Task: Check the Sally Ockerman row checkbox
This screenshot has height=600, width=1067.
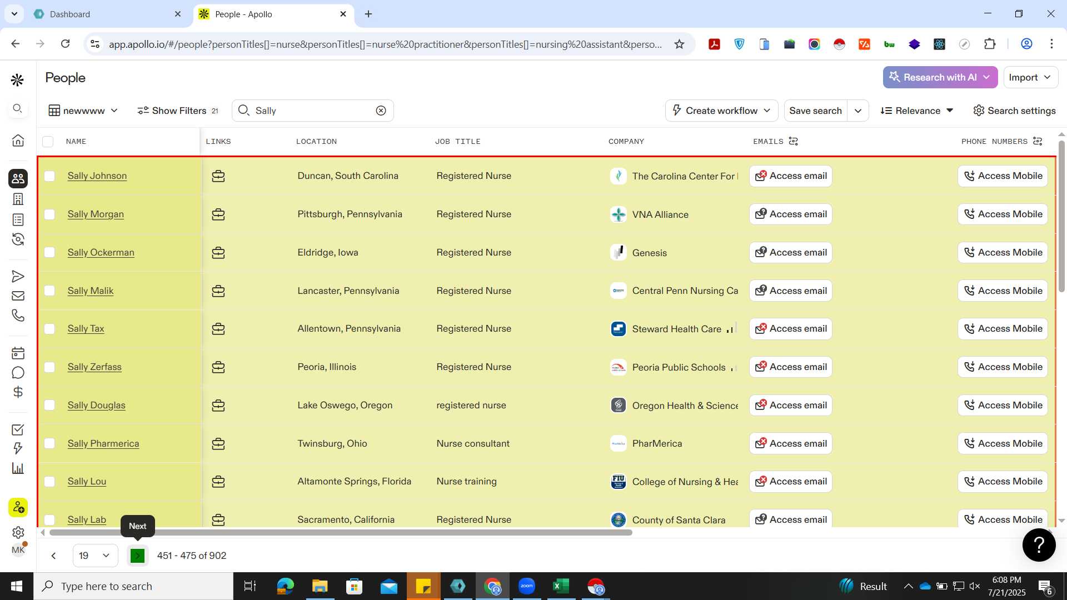Action: [x=49, y=253]
